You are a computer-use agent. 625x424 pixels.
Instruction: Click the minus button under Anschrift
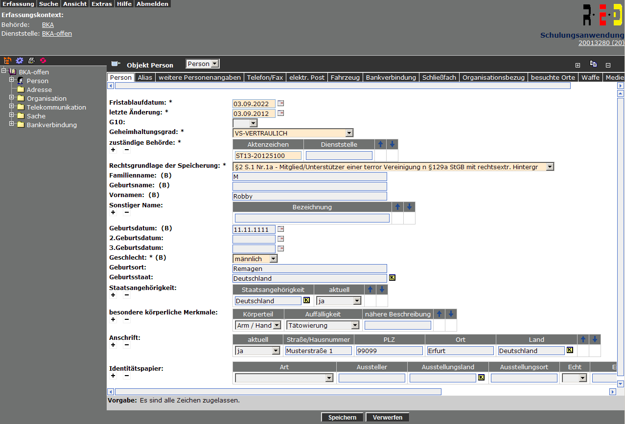(x=127, y=345)
